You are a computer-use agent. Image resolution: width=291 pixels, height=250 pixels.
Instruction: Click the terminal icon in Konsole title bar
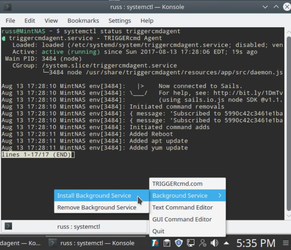7,7
